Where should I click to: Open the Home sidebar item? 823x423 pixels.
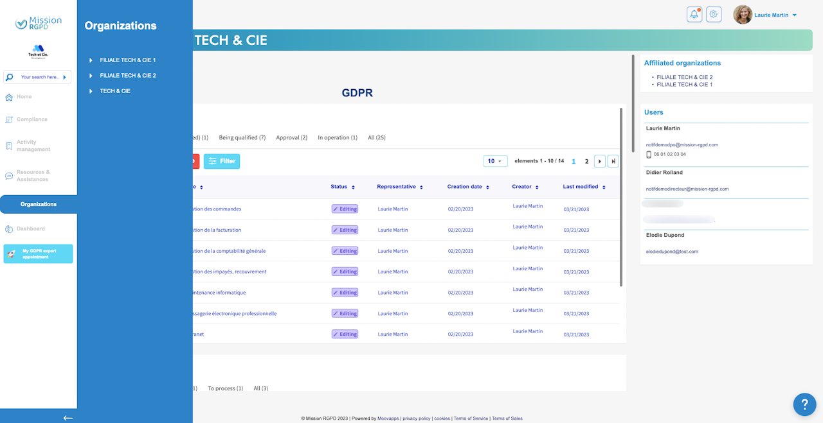(24, 97)
